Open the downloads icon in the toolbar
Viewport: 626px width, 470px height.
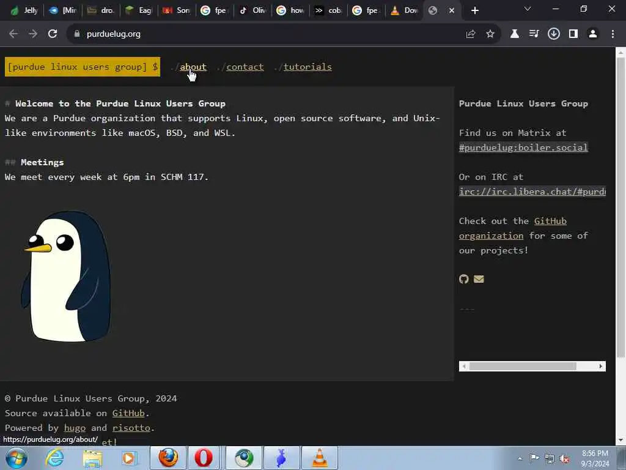(554, 34)
